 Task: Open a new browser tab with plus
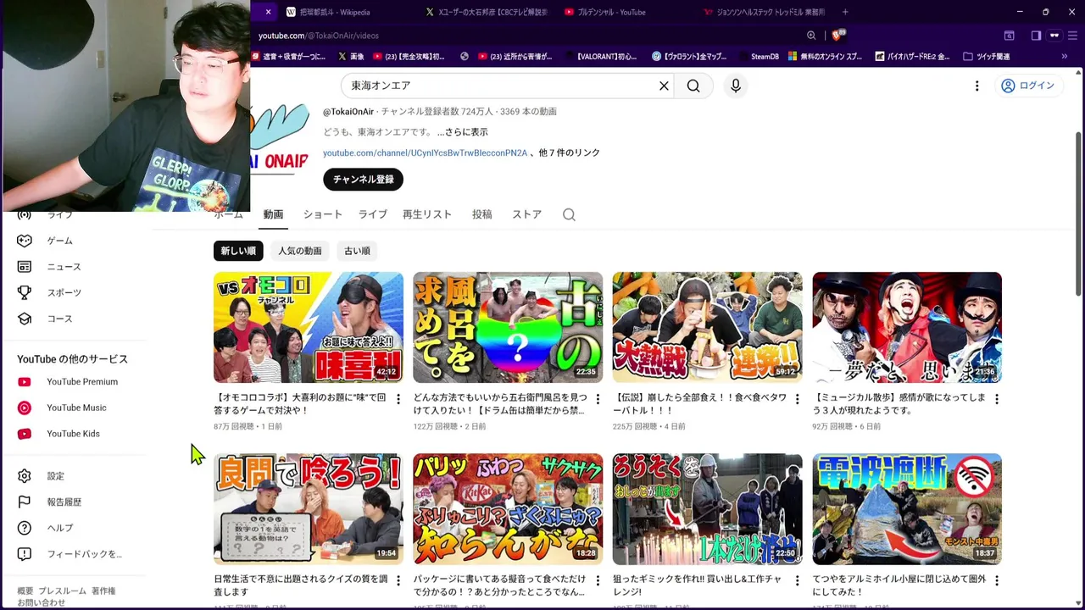(845, 12)
